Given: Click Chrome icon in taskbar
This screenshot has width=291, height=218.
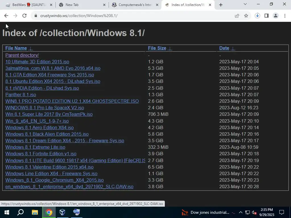Looking at the screenshot, I should [x=49, y=212].
